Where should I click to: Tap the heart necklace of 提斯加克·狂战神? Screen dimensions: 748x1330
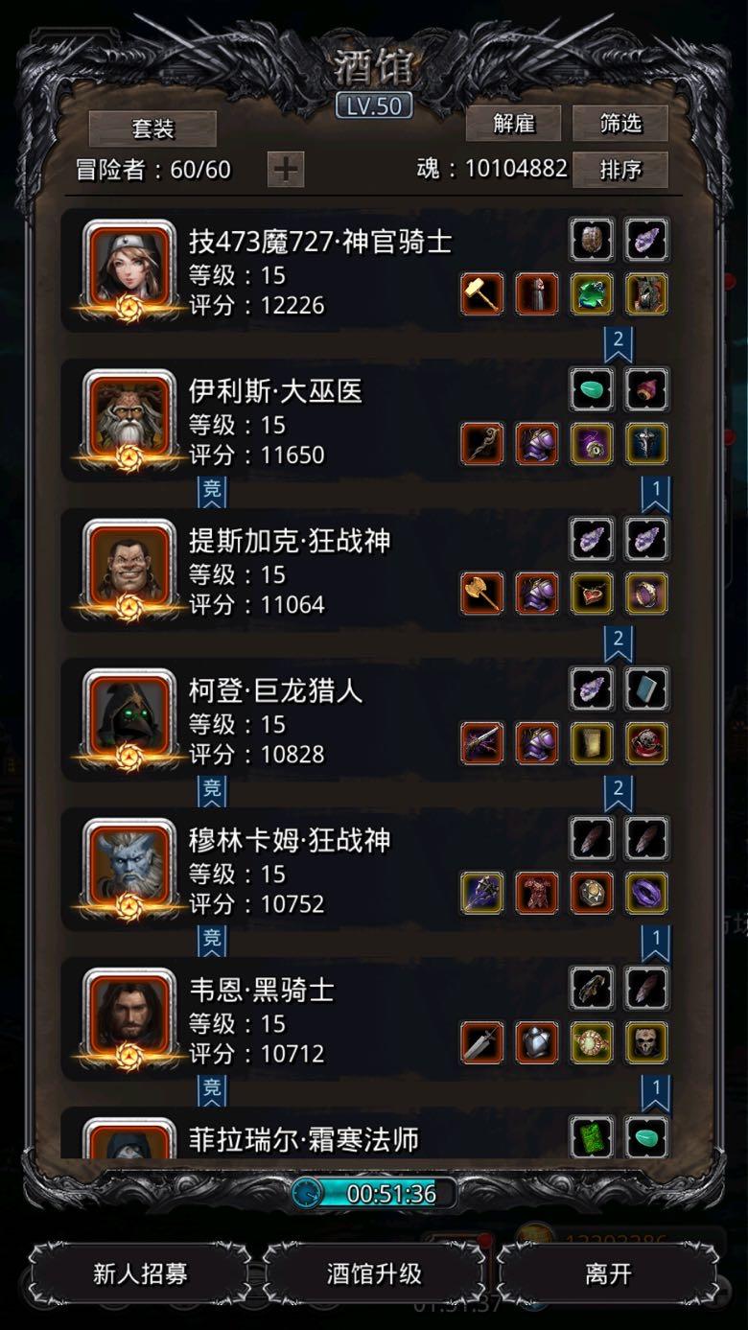[x=592, y=594]
